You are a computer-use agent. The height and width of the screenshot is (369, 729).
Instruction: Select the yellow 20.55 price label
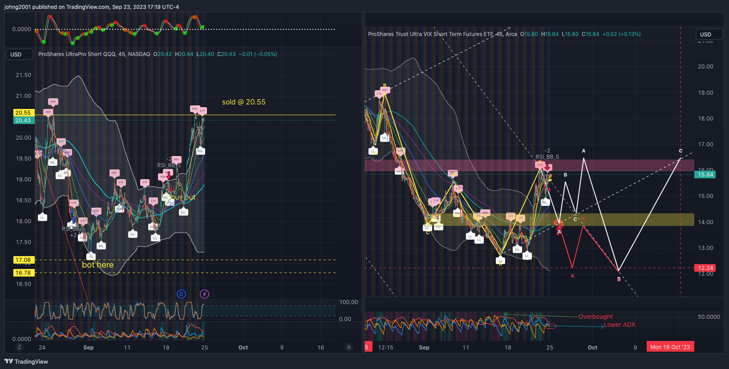point(23,113)
